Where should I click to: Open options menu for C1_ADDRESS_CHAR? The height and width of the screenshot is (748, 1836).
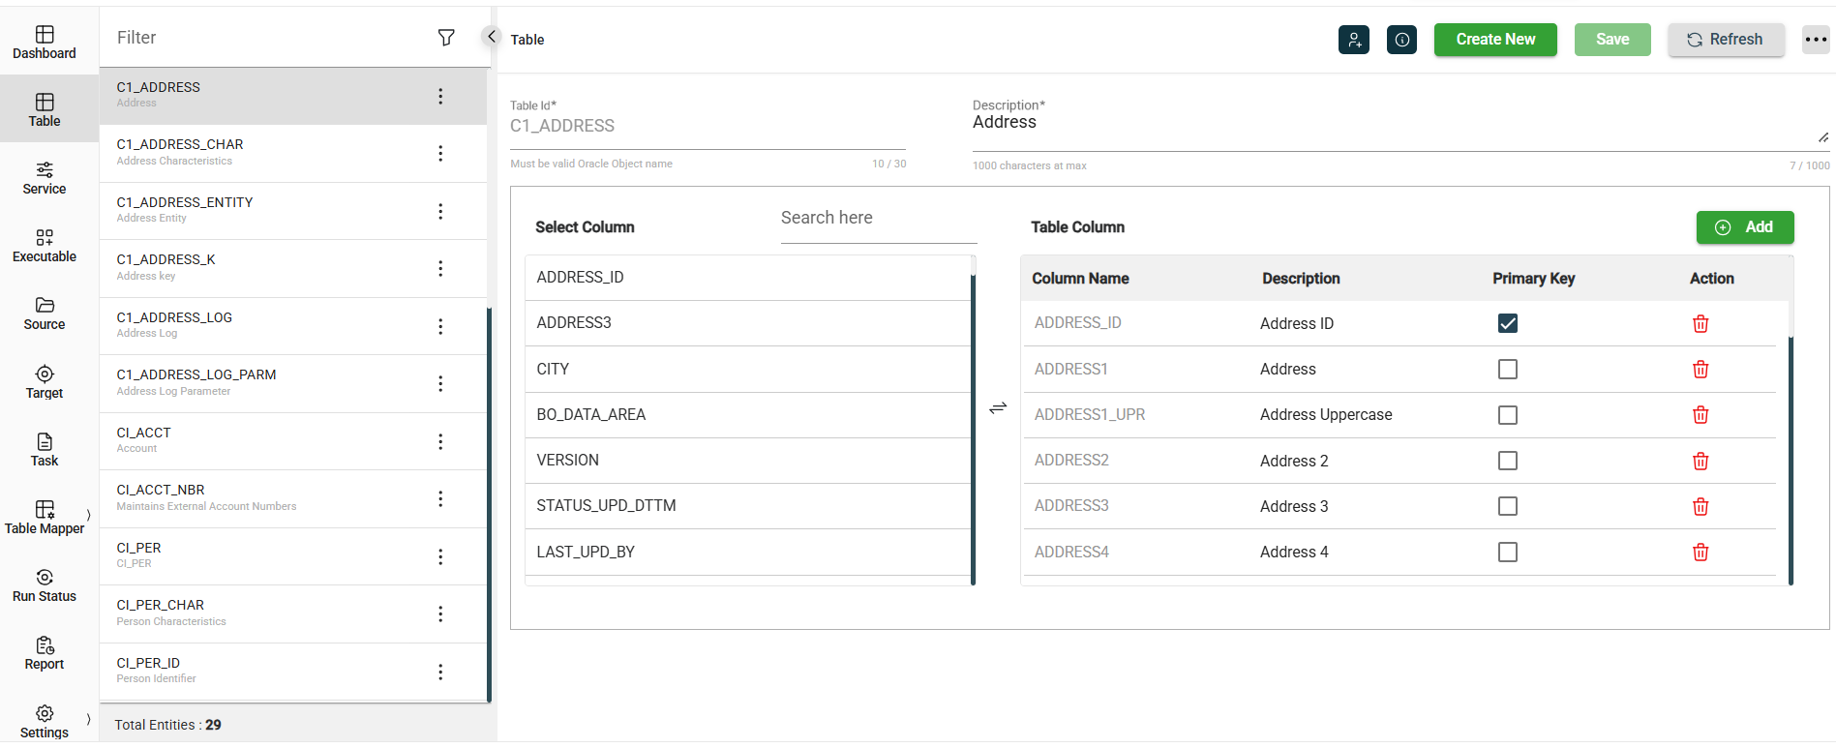pos(440,154)
